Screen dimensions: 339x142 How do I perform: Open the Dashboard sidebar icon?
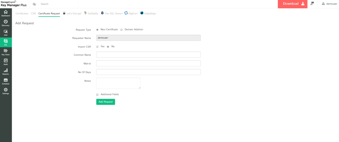(x=6, y=13)
